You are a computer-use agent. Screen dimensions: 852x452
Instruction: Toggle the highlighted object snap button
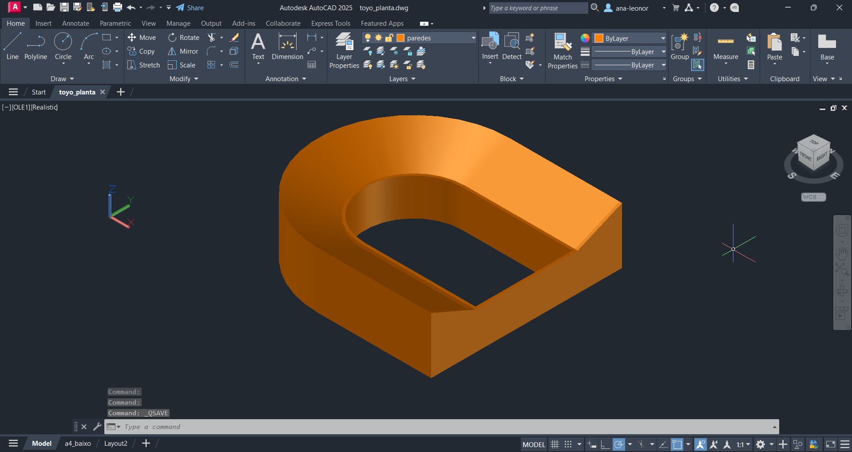click(677, 444)
